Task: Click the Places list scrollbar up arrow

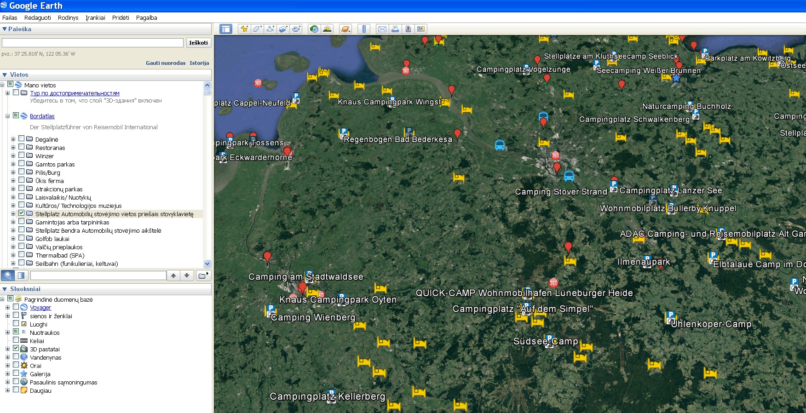Action: [207, 85]
